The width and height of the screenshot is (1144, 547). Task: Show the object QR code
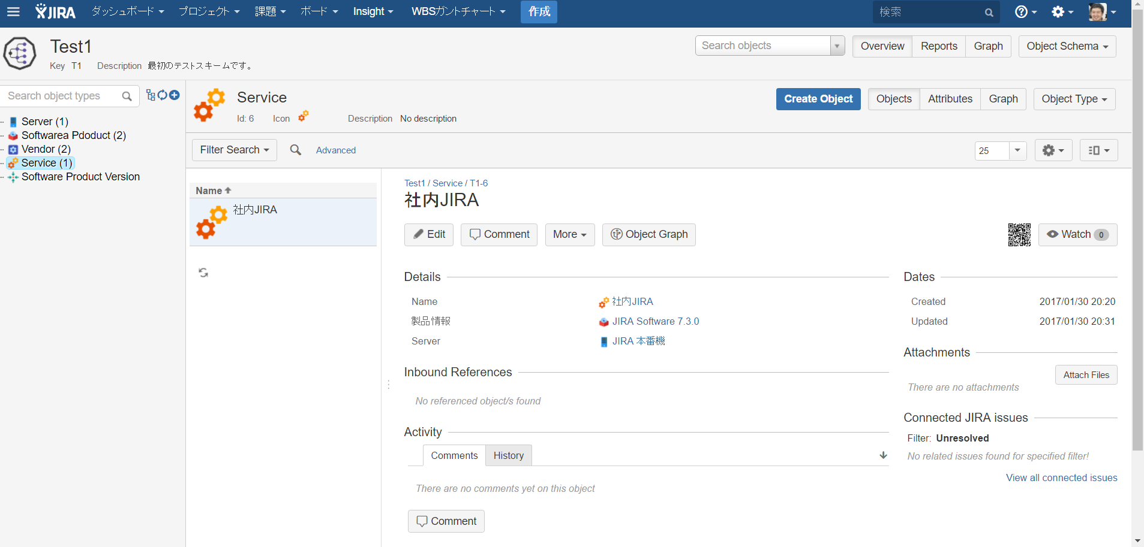point(1019,235)
